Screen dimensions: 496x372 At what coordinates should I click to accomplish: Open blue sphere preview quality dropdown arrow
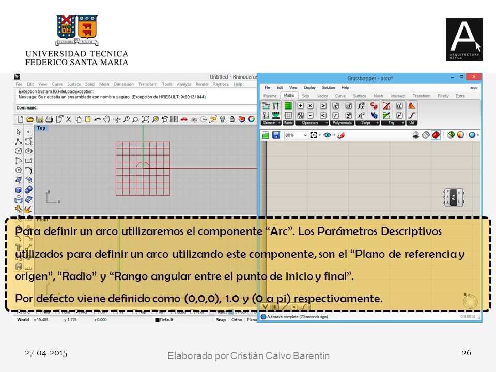[477, 135]
